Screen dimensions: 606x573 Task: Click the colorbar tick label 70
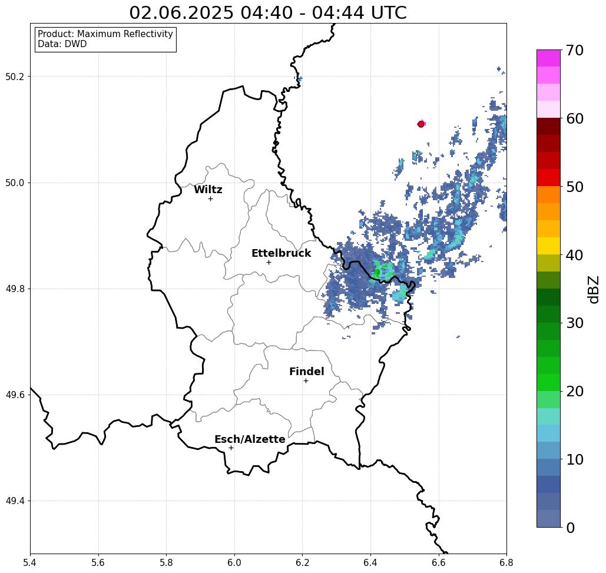575,50
